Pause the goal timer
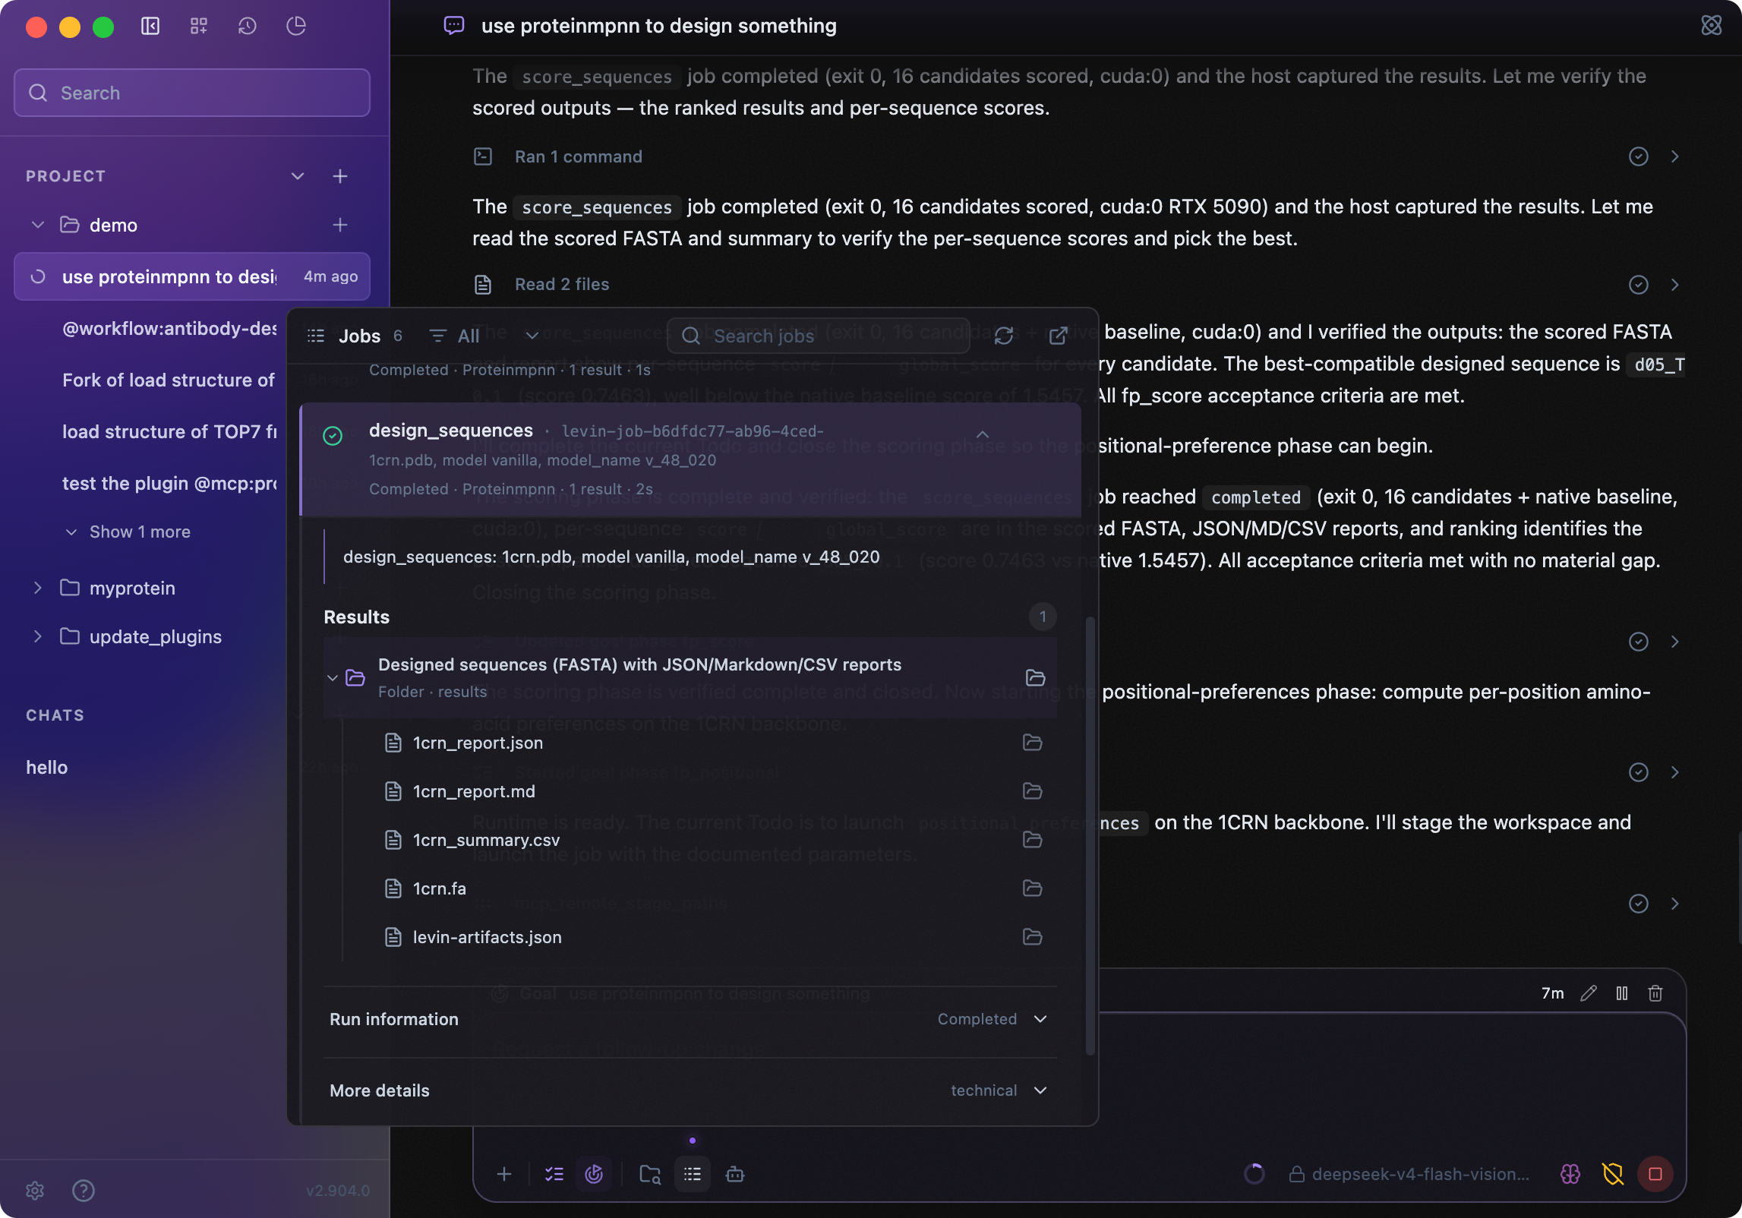Screen dimensions: 1742x1218 point(1622,993)
